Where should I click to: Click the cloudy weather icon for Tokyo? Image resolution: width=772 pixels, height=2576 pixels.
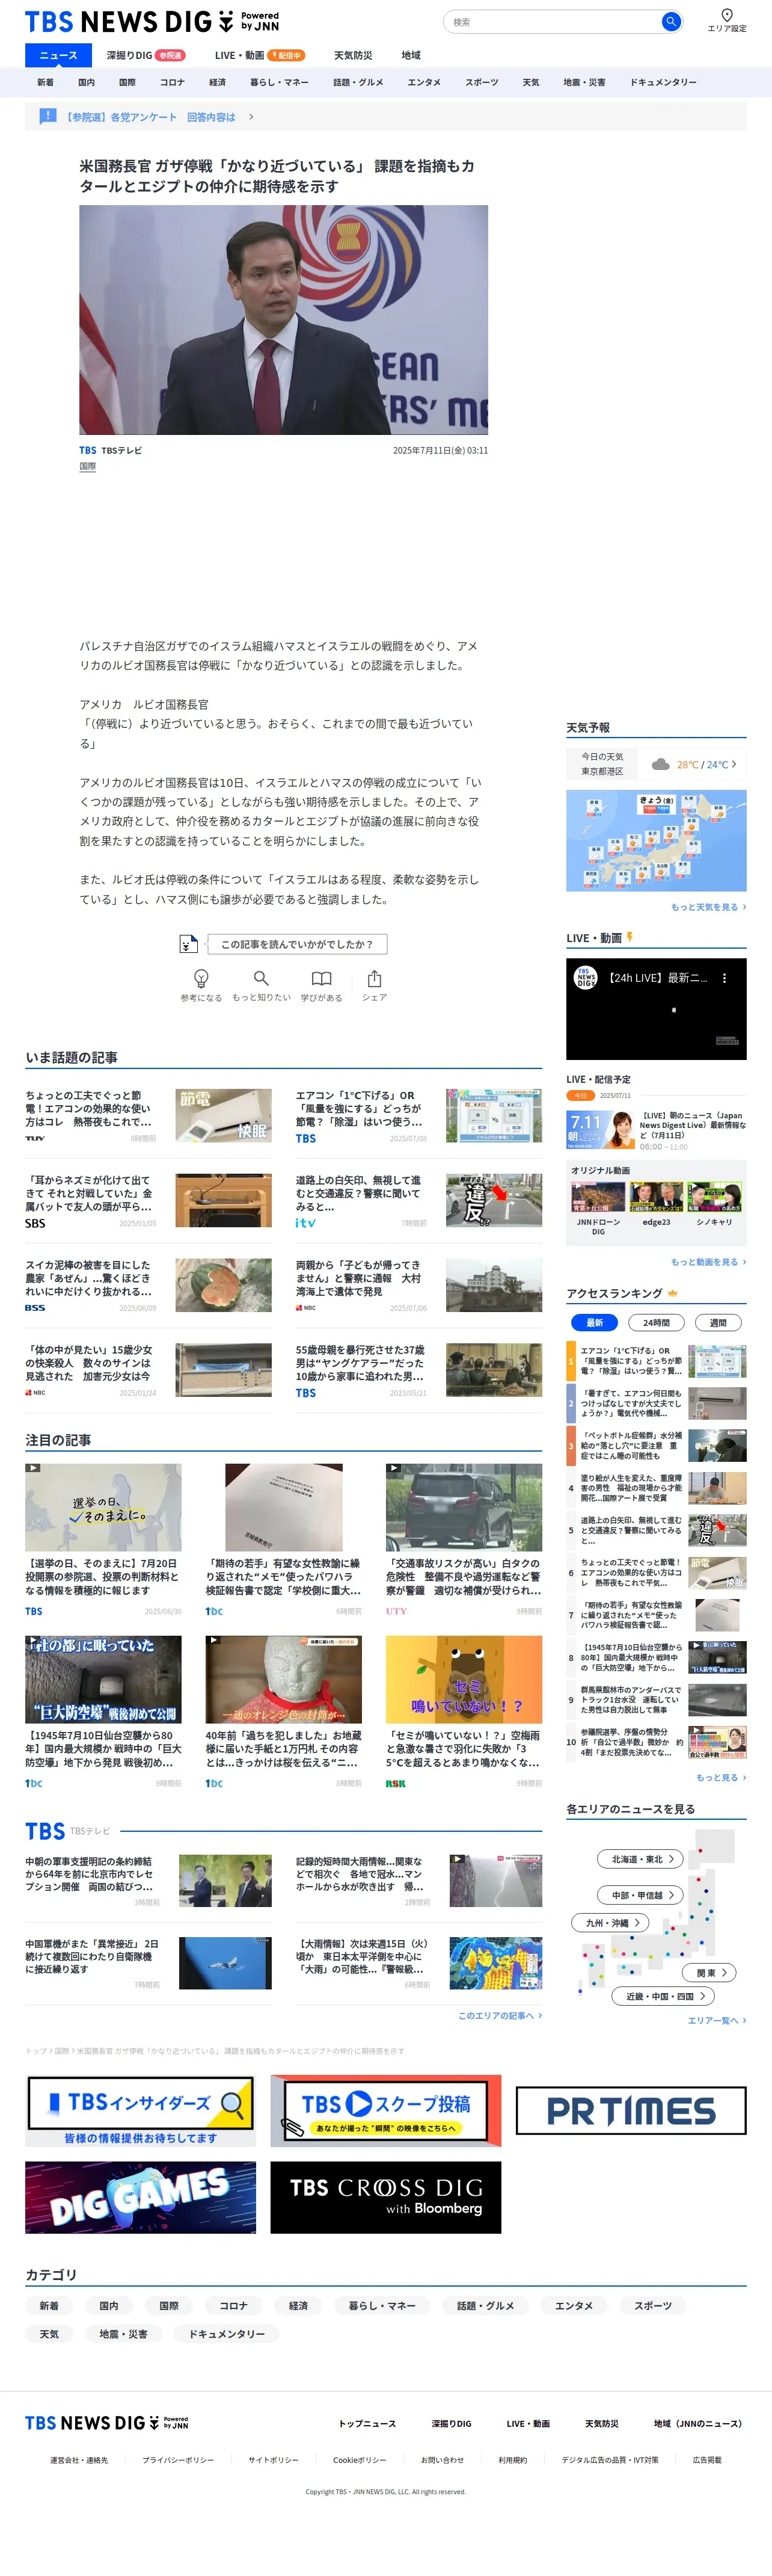[x=660, y=764]
